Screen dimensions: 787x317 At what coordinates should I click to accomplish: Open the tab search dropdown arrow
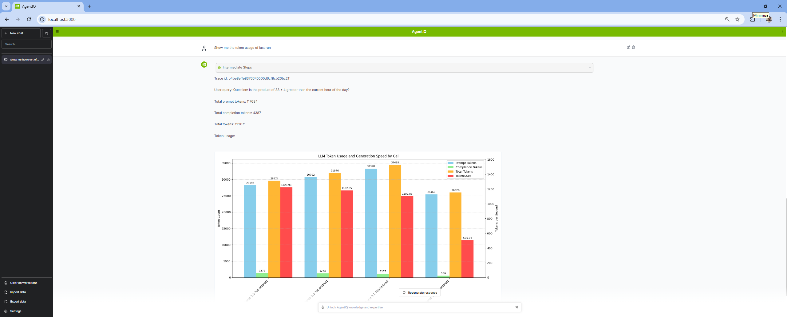(6, 6)
